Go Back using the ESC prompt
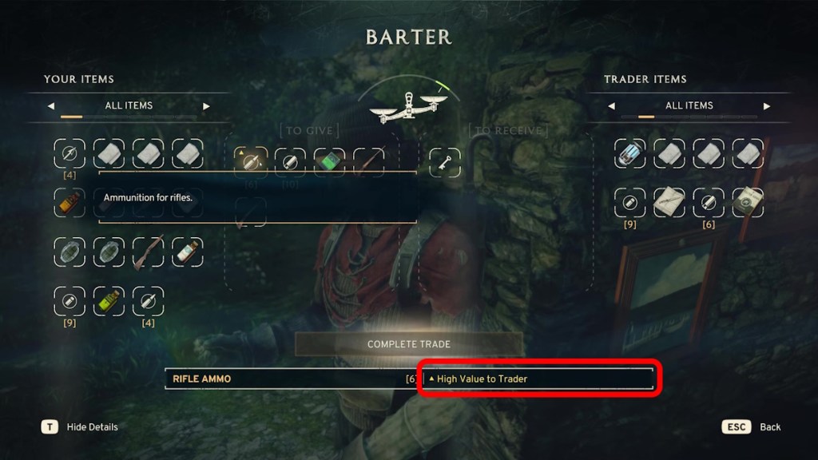 tap(751, 427)
